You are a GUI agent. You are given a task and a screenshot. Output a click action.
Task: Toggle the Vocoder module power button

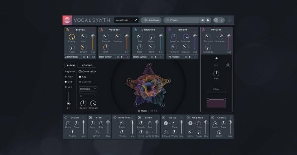click(101, 30)
